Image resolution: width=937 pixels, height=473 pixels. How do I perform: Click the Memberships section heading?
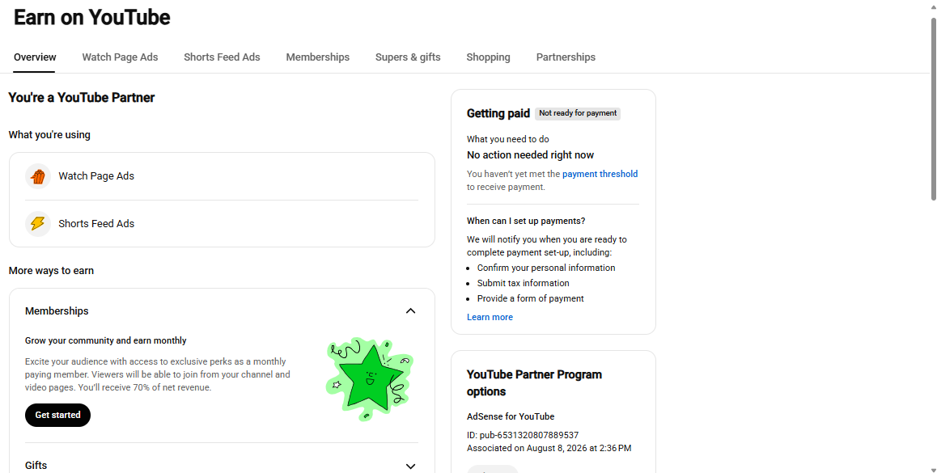pos(57,311)
